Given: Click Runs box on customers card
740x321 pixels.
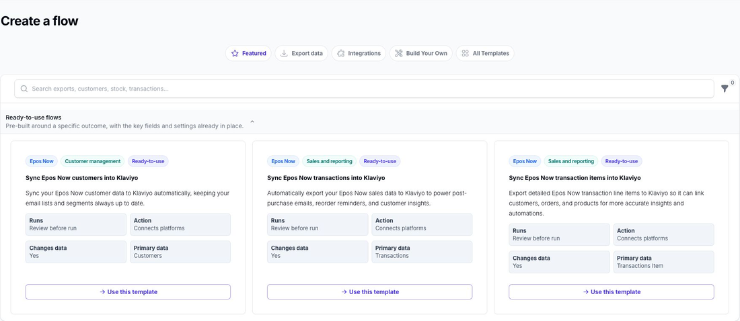Looking at the screenshot, I should coord(76,224).
